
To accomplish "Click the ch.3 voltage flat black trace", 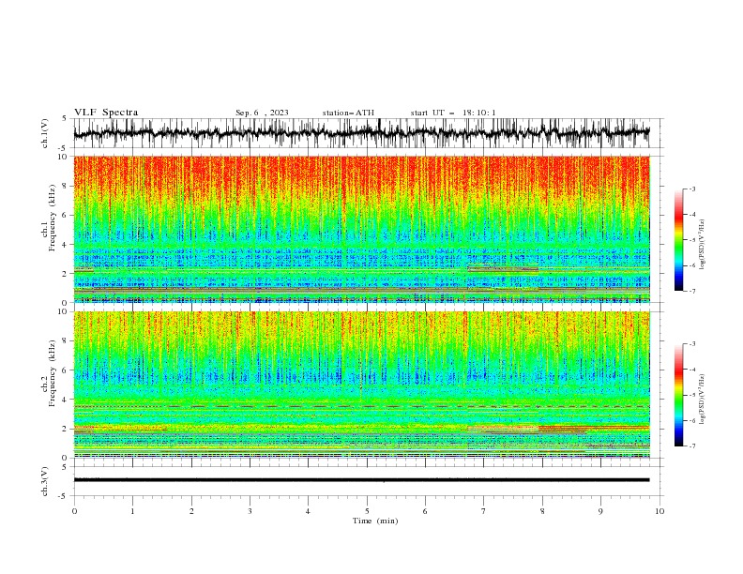I will [x=361, y=480].
